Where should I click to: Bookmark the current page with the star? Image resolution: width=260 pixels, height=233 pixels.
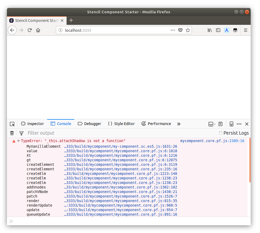click(x=188, y=30)
